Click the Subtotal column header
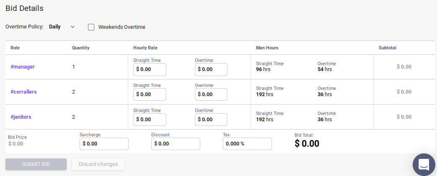The height and width of the screenshot is (176, 437). pyautogui.click(x=387, y=48)
